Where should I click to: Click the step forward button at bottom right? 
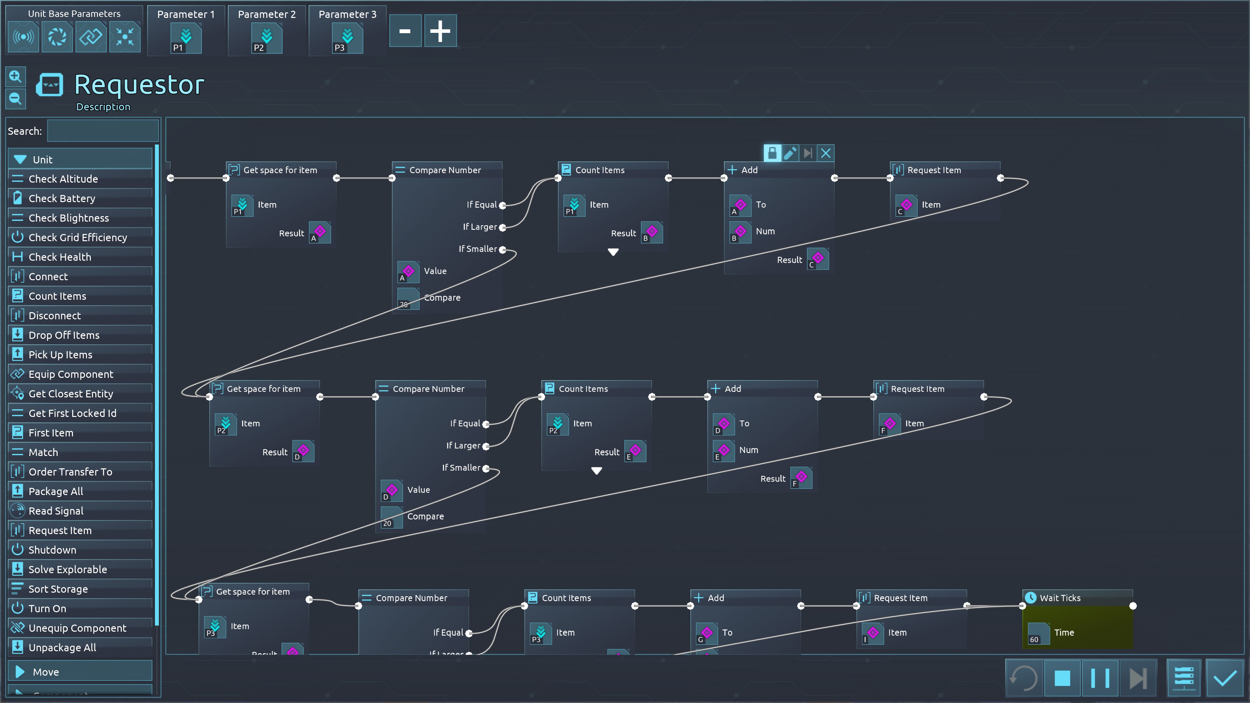[1137, 678]
